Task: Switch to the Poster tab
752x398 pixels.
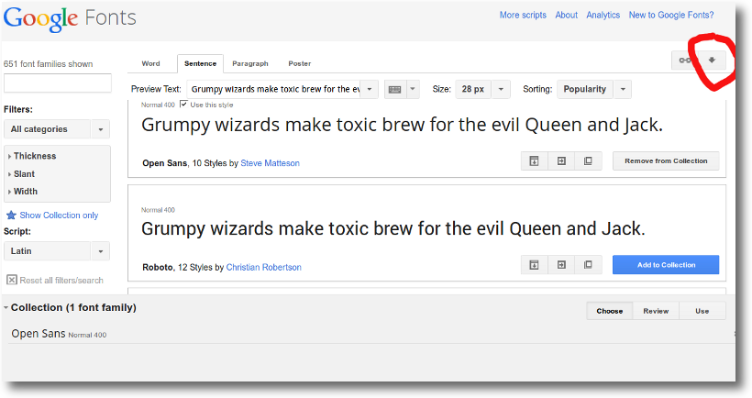Action: (299, 63)
